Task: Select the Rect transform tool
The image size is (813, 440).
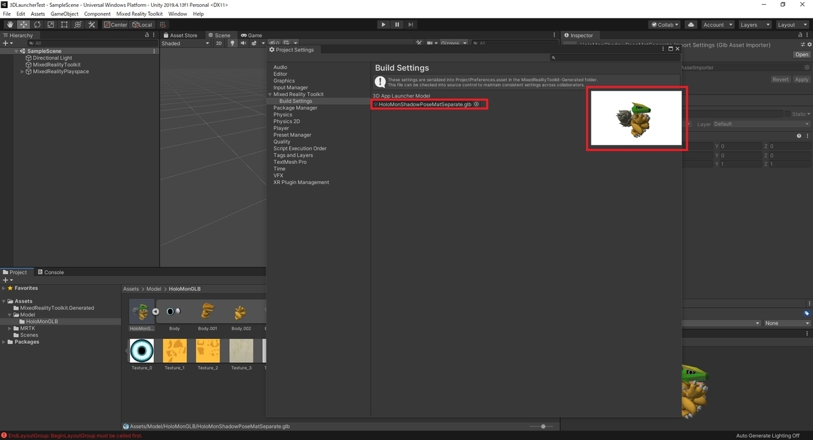Action: tap(64, 24)
